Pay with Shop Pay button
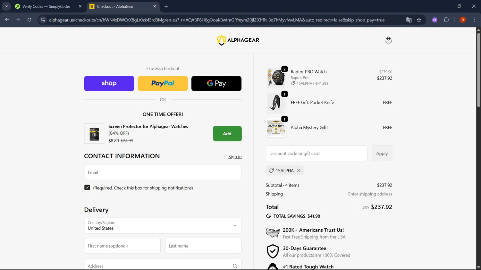The image size is (481, 270). 109,83
